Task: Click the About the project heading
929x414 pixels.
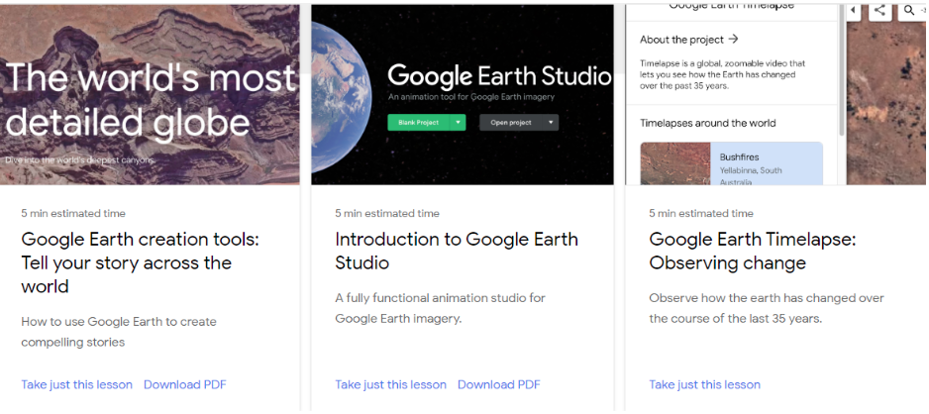Action: 682,40
